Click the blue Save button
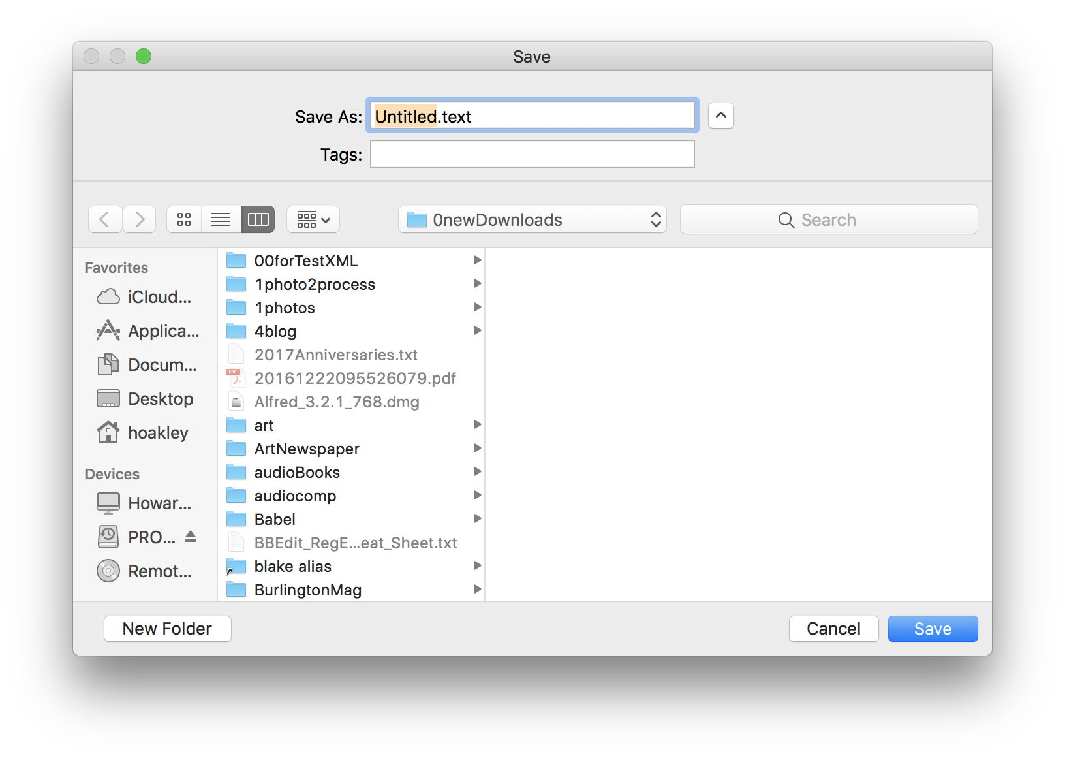The width and height of the screenshot is (1065, 760). coord(933,629)
